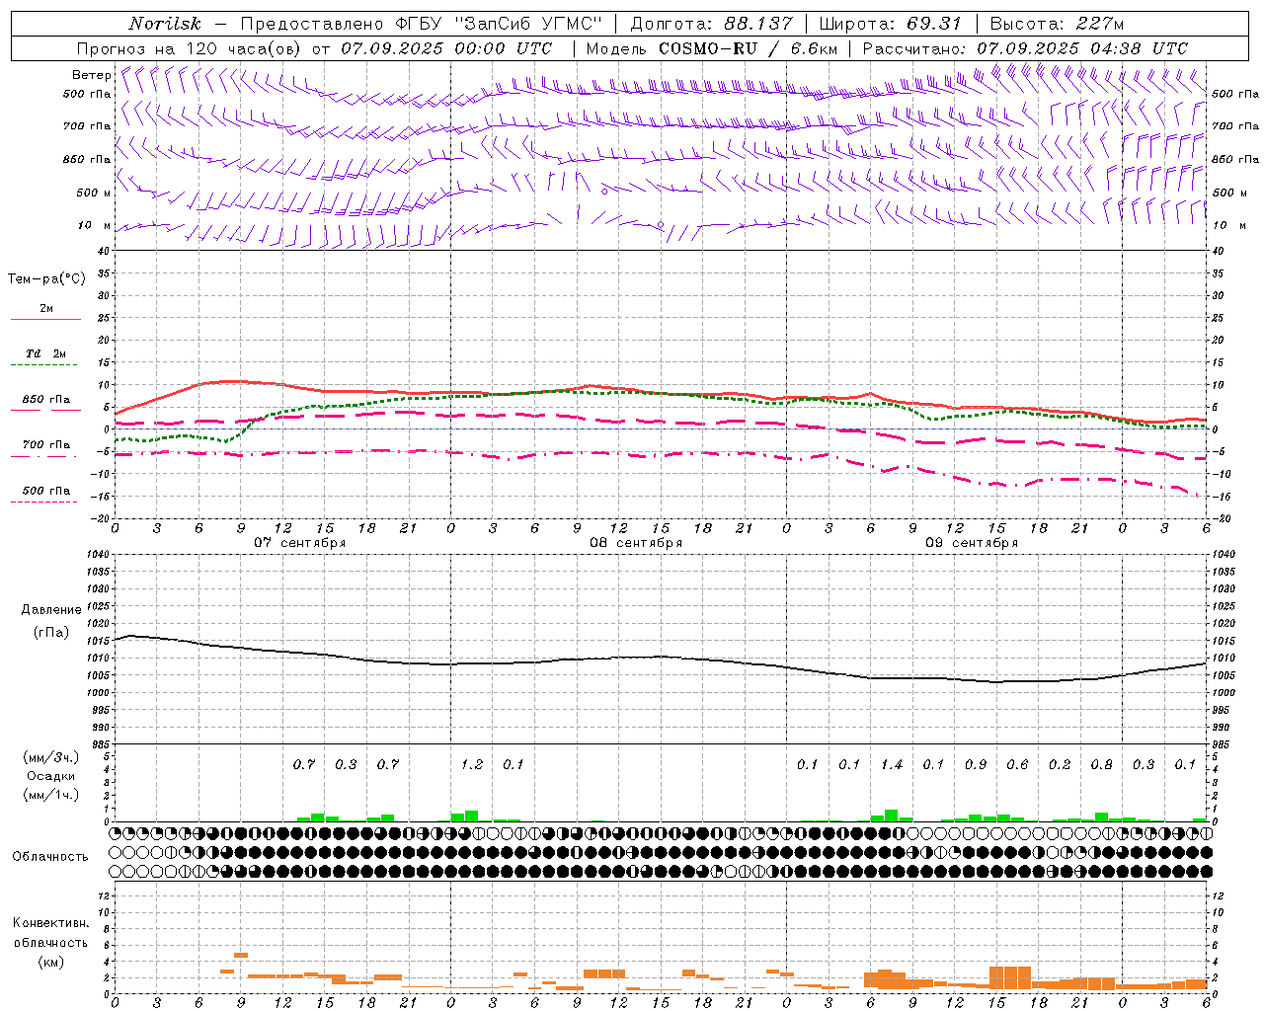Click the '2м' temperature legend entry

(x=46, y=309)
